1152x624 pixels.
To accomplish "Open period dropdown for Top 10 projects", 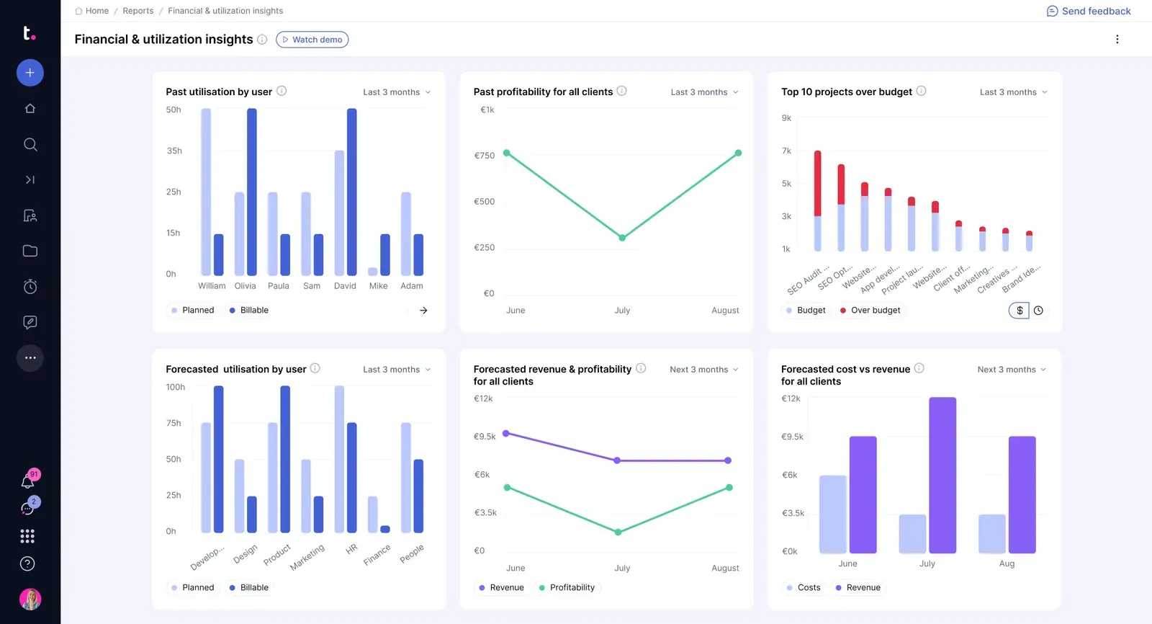I will pyautogui.click(x=1013, y=92).
